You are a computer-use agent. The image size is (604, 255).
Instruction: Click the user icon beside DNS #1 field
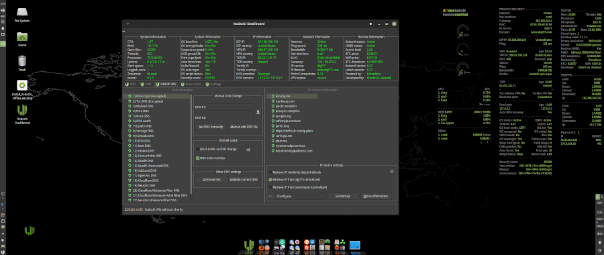tap(258, 111)
